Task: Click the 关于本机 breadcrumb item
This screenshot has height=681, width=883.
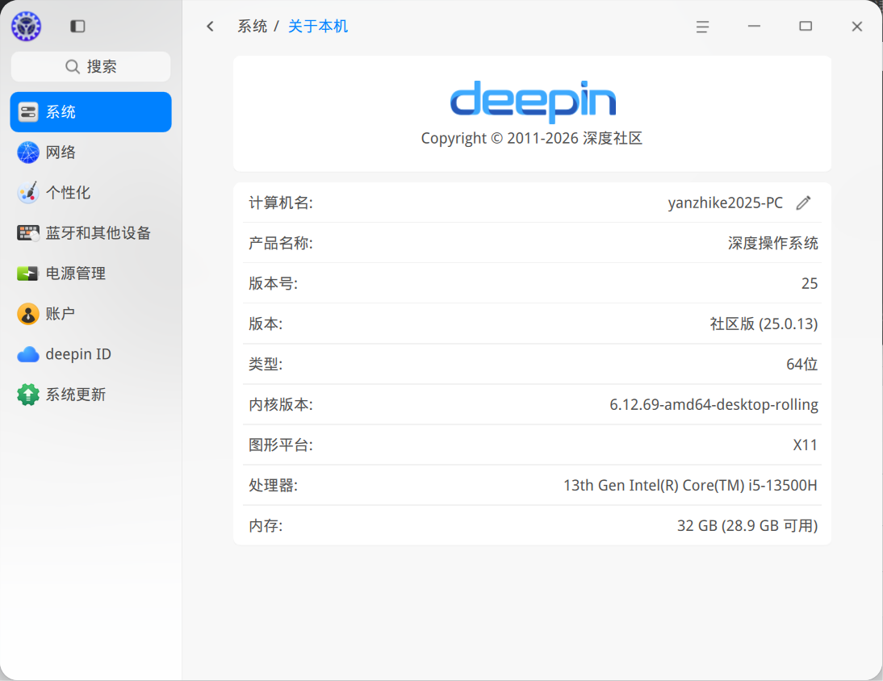Action: pos(318,27)
